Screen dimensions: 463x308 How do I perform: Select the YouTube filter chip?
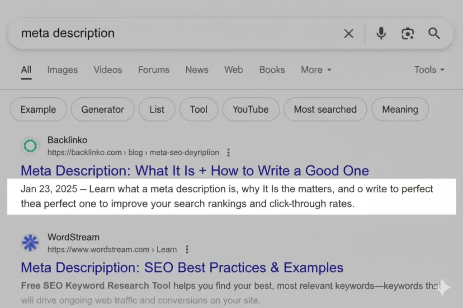coord(250,109)
